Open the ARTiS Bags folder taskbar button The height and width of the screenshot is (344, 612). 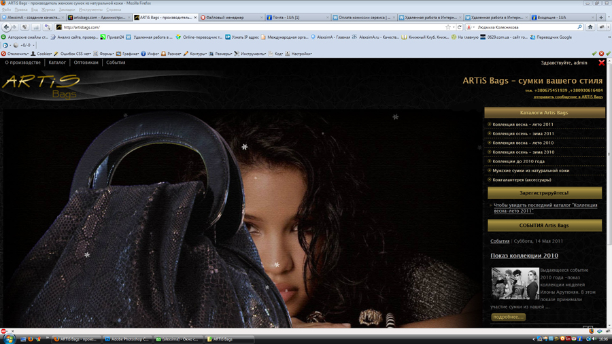click(x=229, y=339)
